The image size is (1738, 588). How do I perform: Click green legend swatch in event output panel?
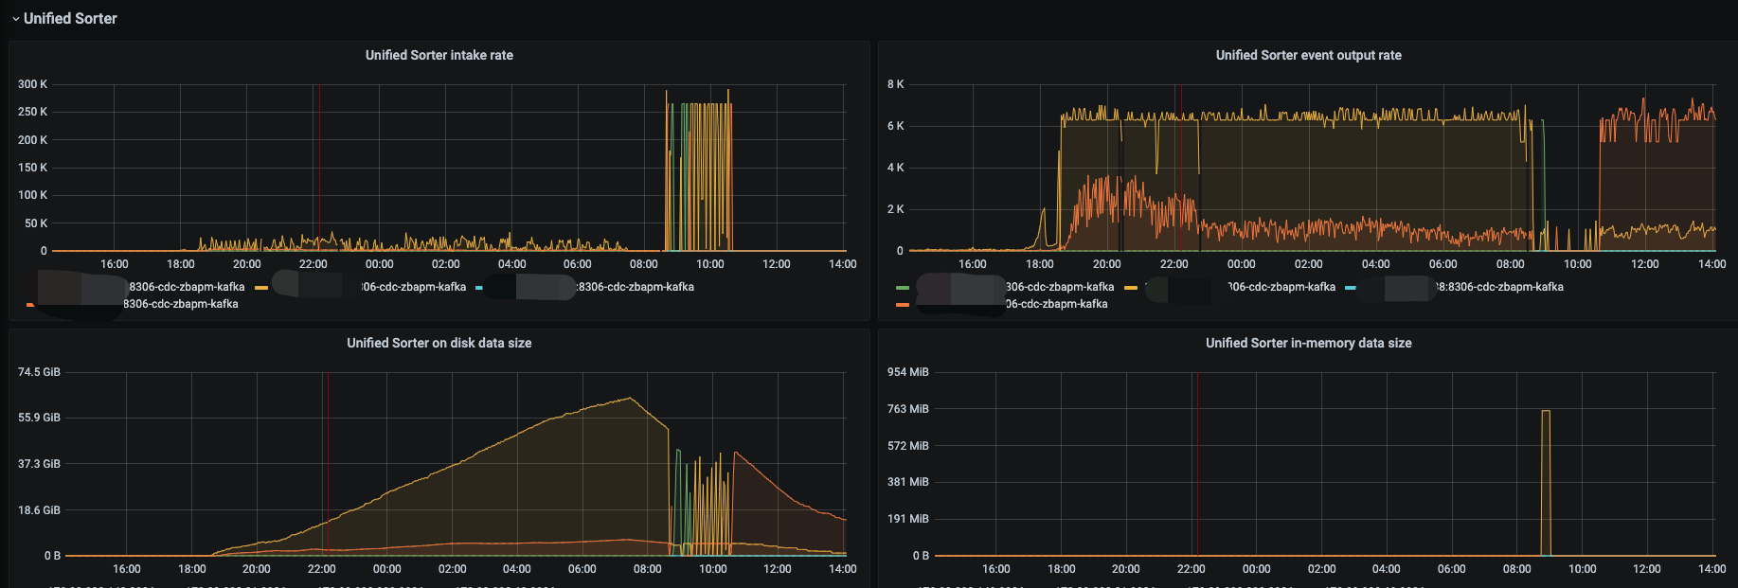click(902, 288)
